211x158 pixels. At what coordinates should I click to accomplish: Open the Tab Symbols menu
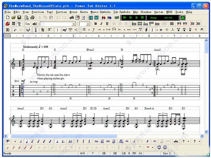[x=122, y=12]
